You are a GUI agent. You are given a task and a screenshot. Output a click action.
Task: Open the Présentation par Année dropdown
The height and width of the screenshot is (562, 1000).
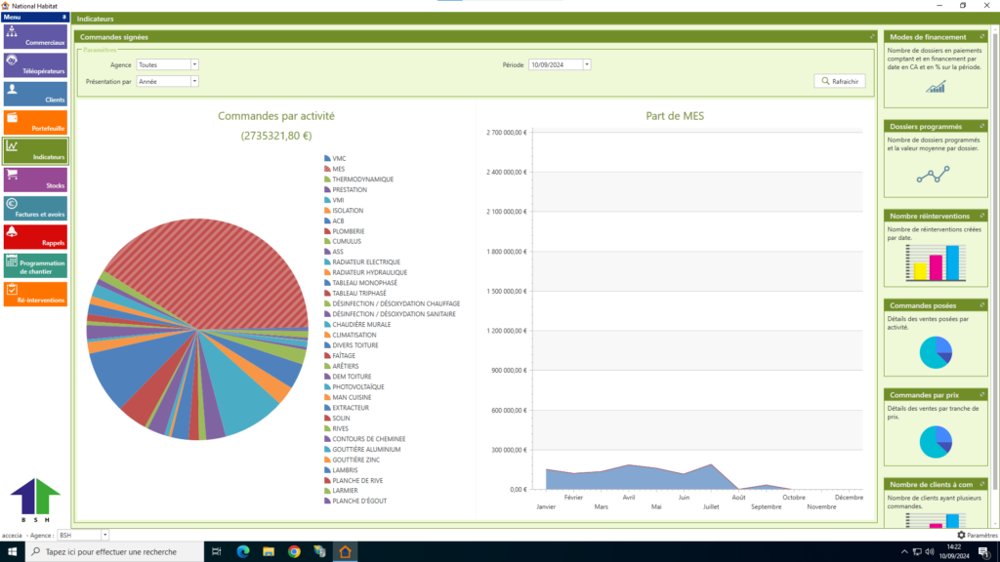coord(194,82)
